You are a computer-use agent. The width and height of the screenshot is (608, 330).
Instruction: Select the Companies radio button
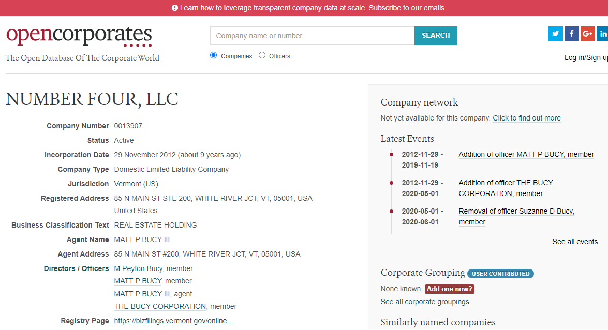[x=213, y=55]
